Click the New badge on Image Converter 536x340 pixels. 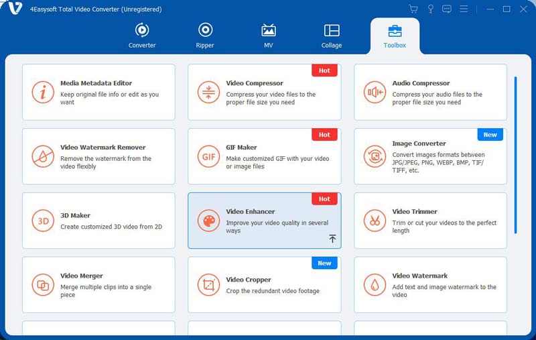pyautogui.click(x=490, y=135)
